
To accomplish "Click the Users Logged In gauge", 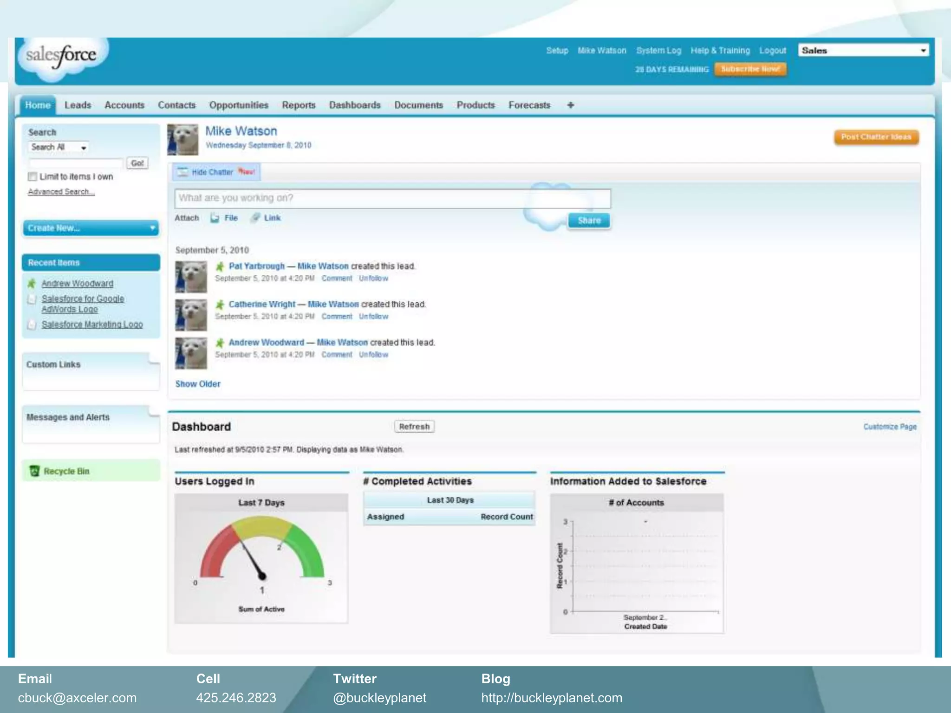I will coord(261,557).
